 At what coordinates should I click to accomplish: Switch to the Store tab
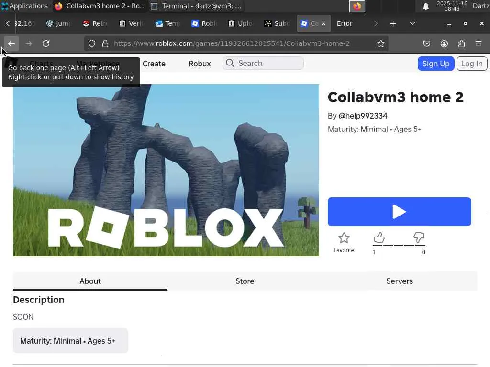coord(245,281)
